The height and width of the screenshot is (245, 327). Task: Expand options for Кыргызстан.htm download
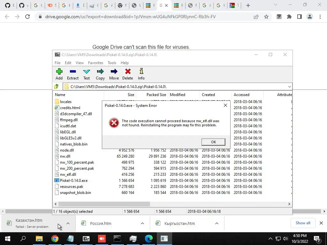click(217, 223)
